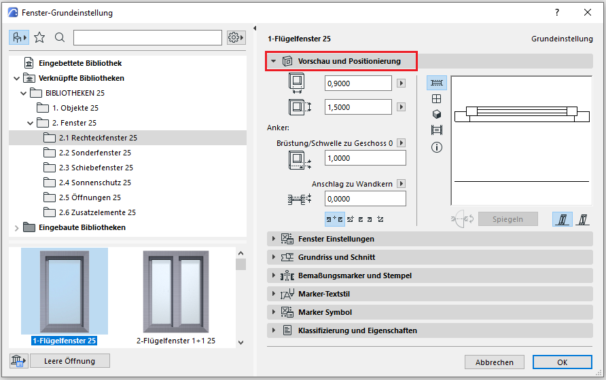
Task: Open the Brüstung/Schwelle zu Geschoss 0 dropdown
Action: pyautogui.click(x=401, y=143)
